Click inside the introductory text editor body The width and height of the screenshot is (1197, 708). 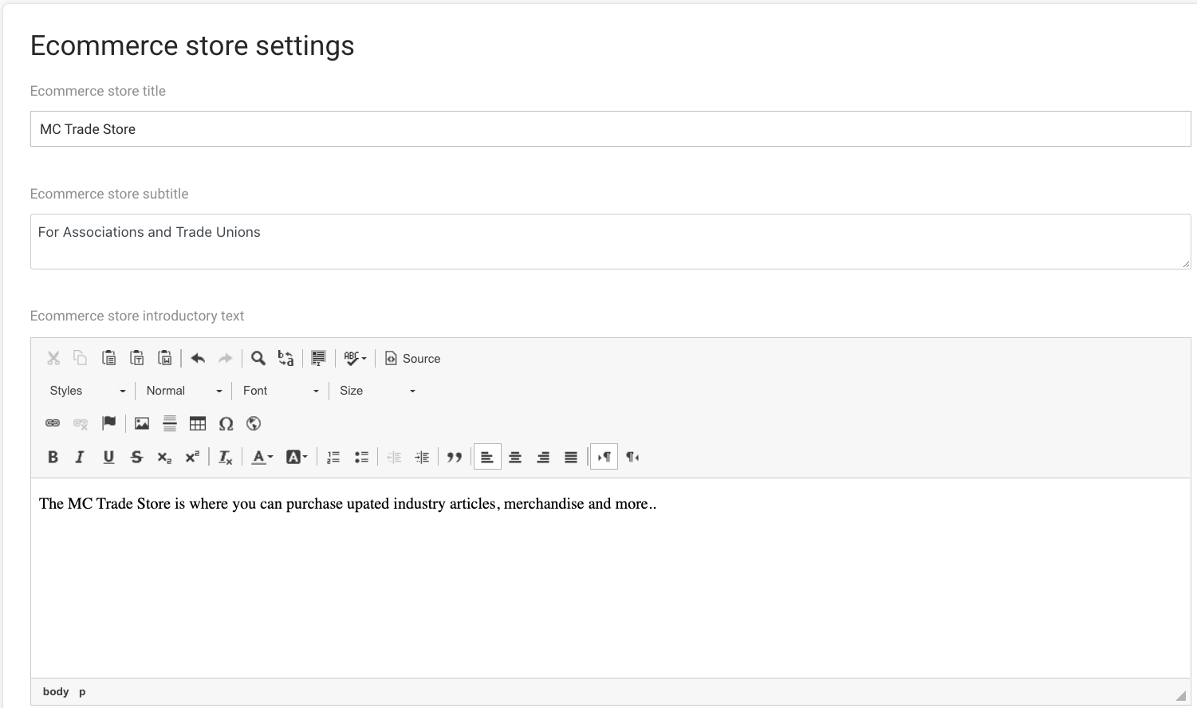(610, 578)
